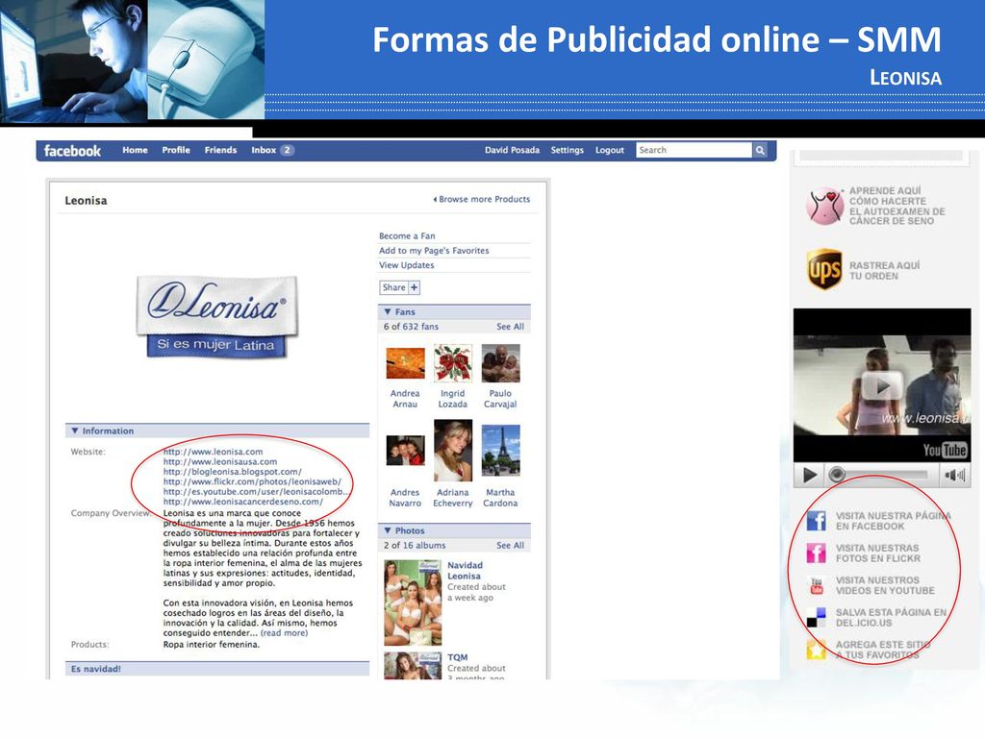Click Add to my Page's Favorites

pyautogui.click(x=434, y=251)
